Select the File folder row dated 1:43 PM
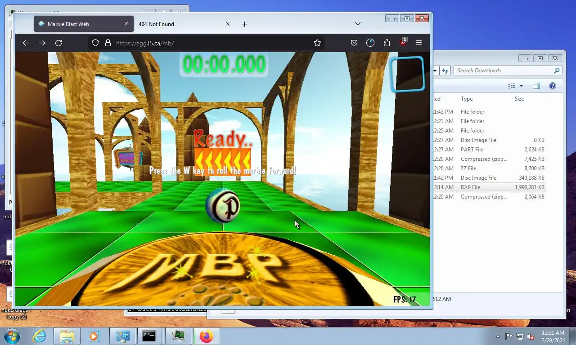The height and width of the screenshot is (345, 576). 490,112
